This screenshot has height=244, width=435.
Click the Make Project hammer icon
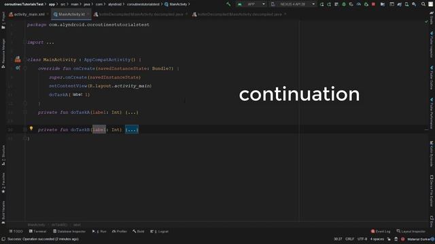click(x=228, y=4)
